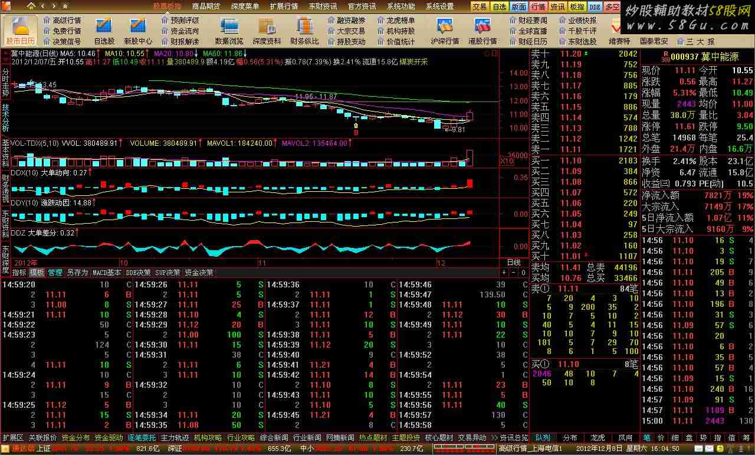Open 大宗交易 from the toolbar

pos(346,31)
